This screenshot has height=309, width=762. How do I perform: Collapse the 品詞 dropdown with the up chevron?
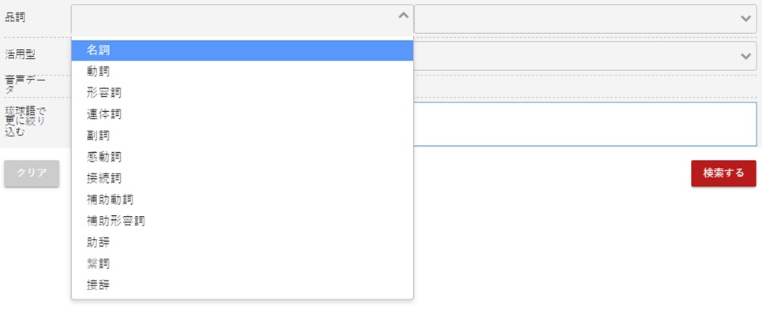click(x=404, y=16)
